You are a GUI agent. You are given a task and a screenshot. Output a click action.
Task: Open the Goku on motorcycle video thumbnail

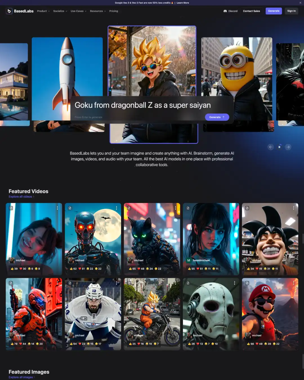pos(152,310)
